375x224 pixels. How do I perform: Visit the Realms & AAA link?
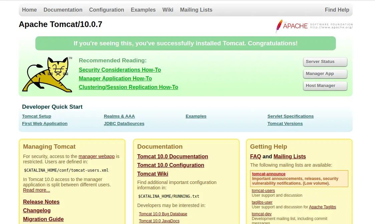119,116
